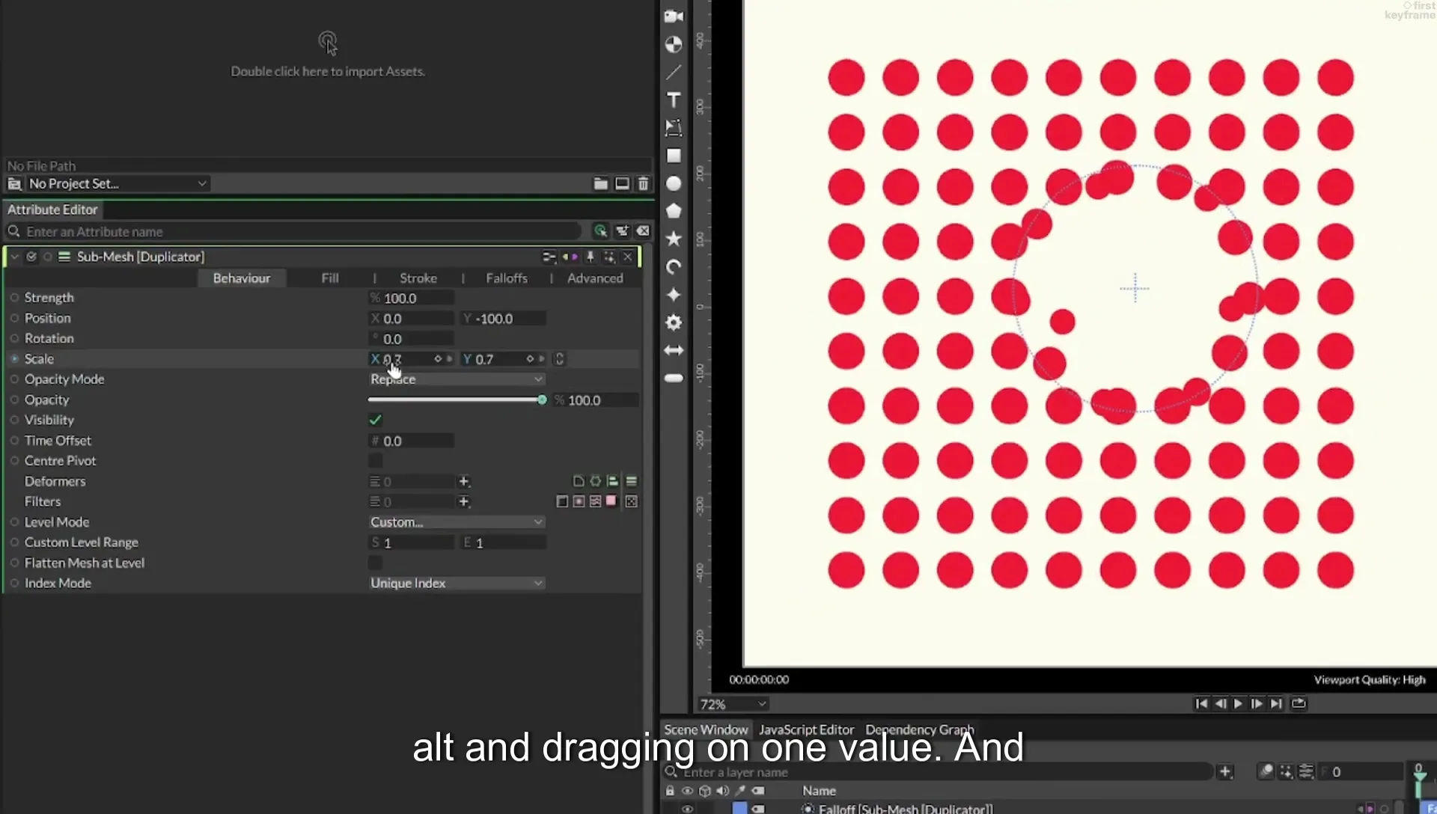
Task: Enable Flatten Mesh at Level checkbox
Action: (x=376, y=563)
